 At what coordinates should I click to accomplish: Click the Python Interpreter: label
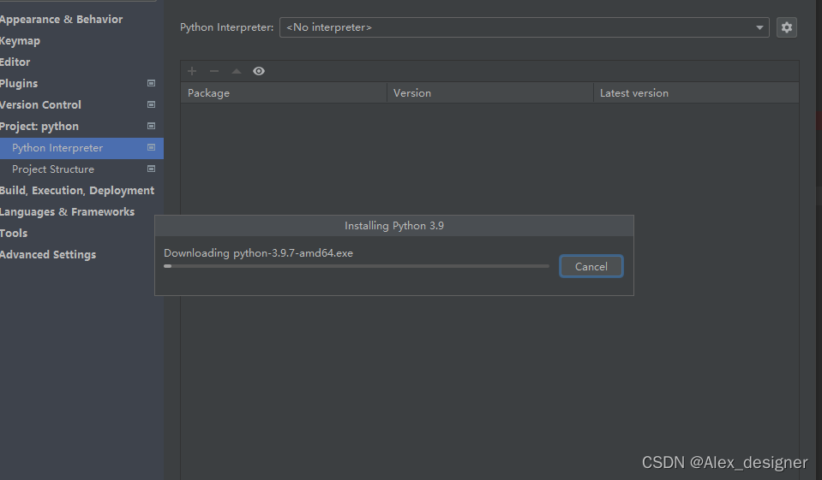(226, 27)
